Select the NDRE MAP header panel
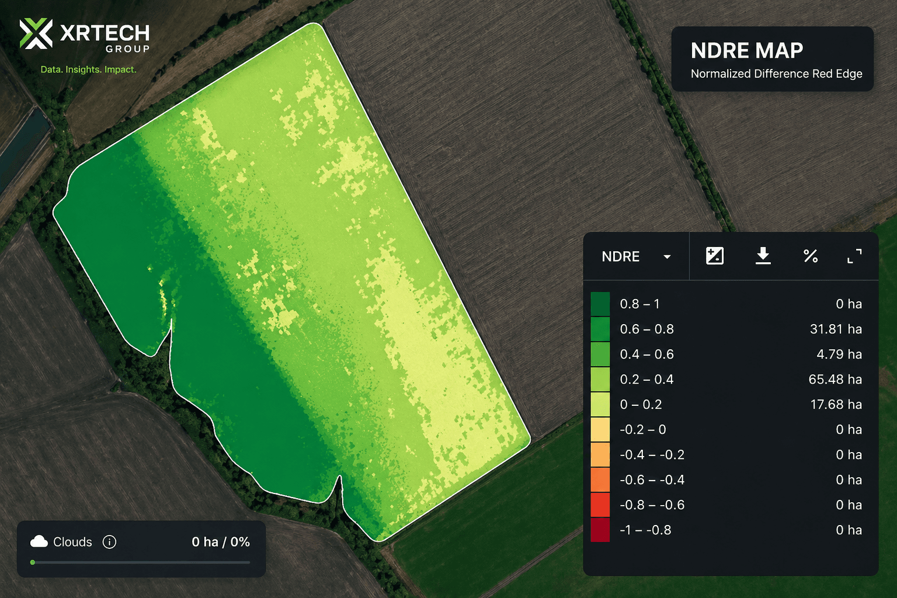Image resolution: width=897 pixels, height=598 pixels. pyautogui.click(x=772, y=59)
